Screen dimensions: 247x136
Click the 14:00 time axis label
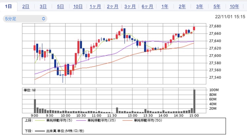163,116
